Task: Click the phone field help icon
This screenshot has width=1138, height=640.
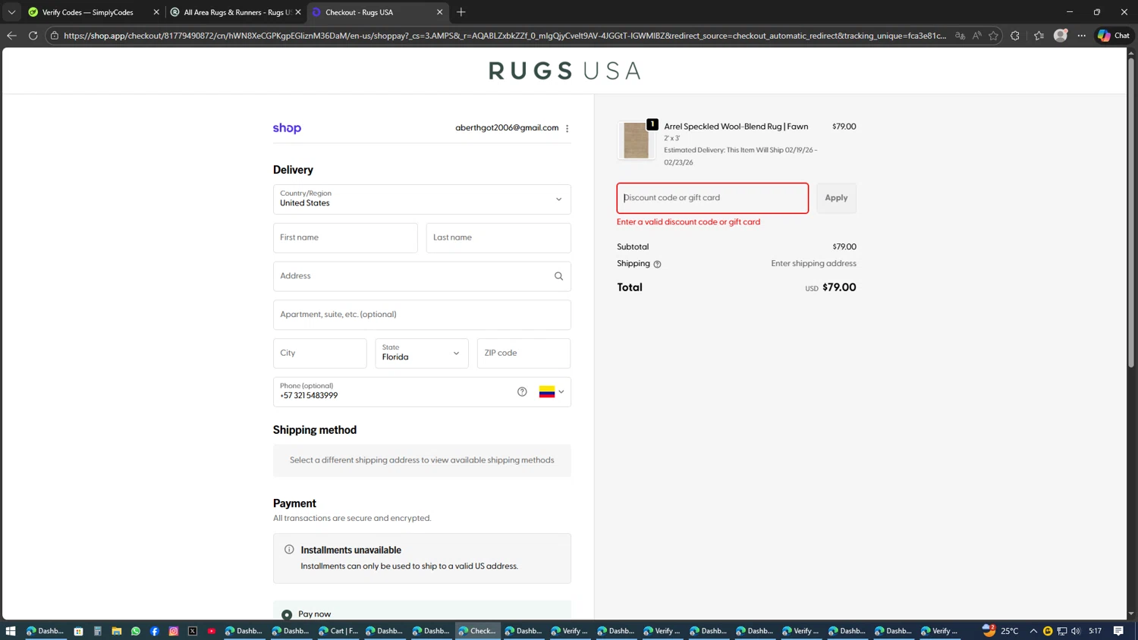Action: [522, 392]
